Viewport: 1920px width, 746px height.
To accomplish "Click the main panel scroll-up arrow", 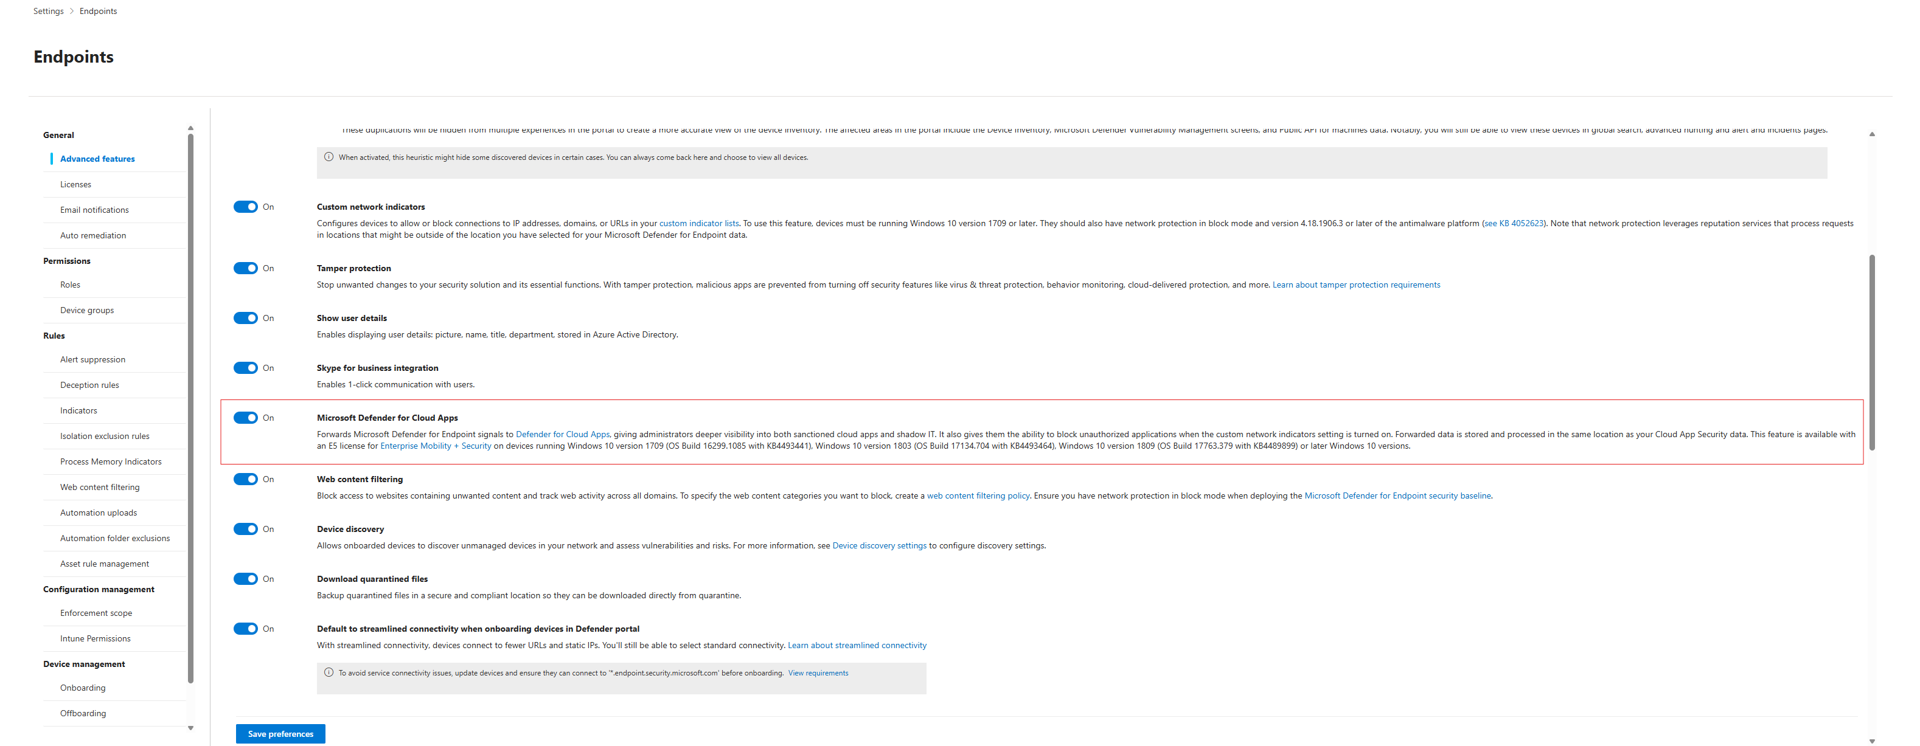I will pyautogui.click(x=1871, y=134).
